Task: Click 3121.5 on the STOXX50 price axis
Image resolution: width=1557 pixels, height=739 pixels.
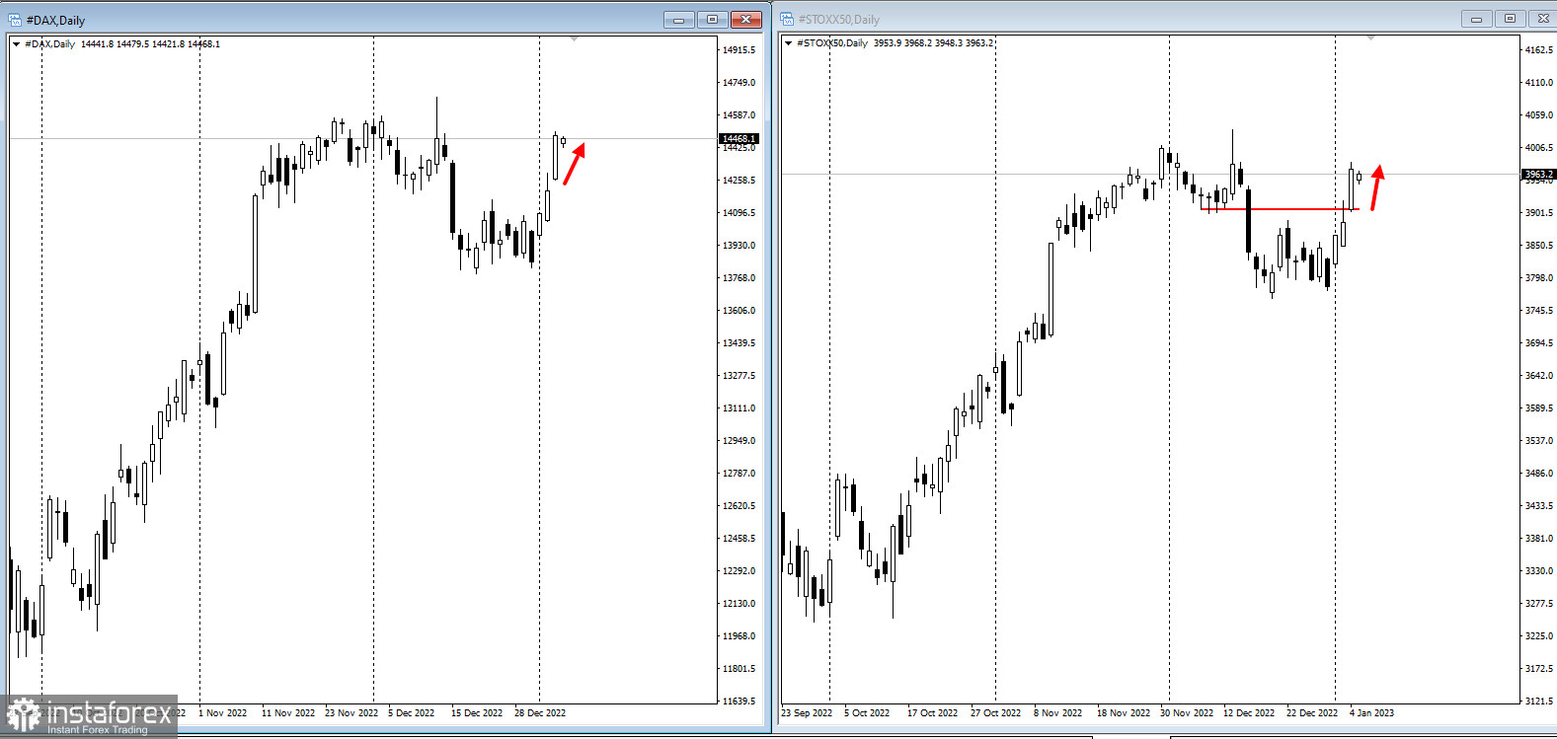Action: pyautogui.click(x=1538, y=702)
